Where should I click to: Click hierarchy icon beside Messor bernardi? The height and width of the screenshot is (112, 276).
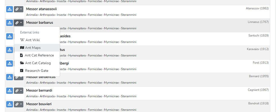click(10, 91)
